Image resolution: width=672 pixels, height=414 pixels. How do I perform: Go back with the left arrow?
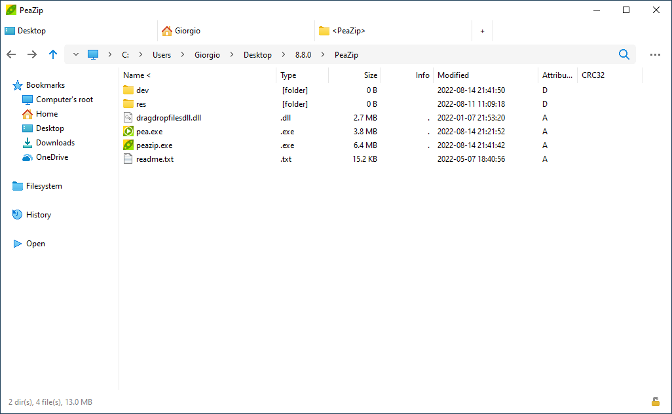point(11,54)
